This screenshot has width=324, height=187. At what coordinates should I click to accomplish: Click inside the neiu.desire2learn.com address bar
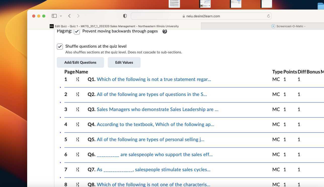202,16
